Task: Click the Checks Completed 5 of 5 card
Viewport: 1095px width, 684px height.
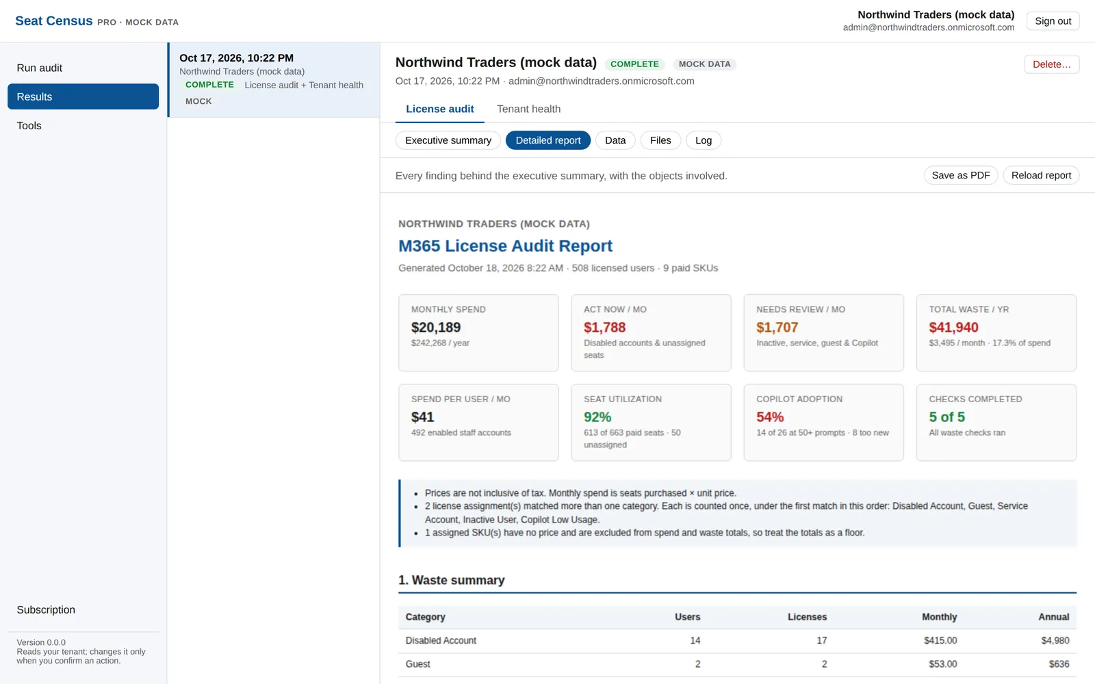Action: point(996,423)
